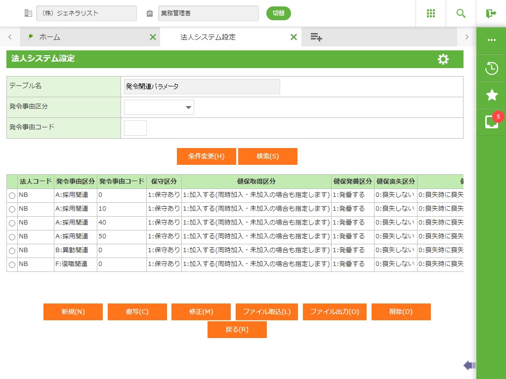506x379 pixels.
Task: Open favorites star icon in the sidebar
Action: click(491, 95)
